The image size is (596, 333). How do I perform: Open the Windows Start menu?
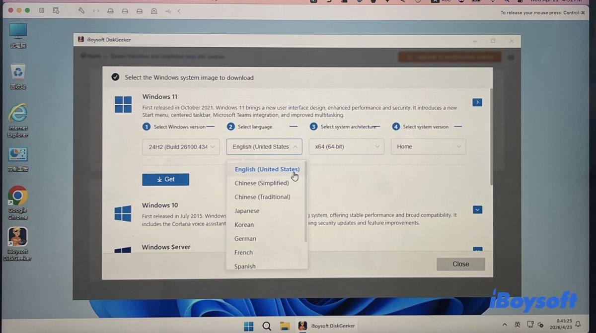(x=249, y=326)
